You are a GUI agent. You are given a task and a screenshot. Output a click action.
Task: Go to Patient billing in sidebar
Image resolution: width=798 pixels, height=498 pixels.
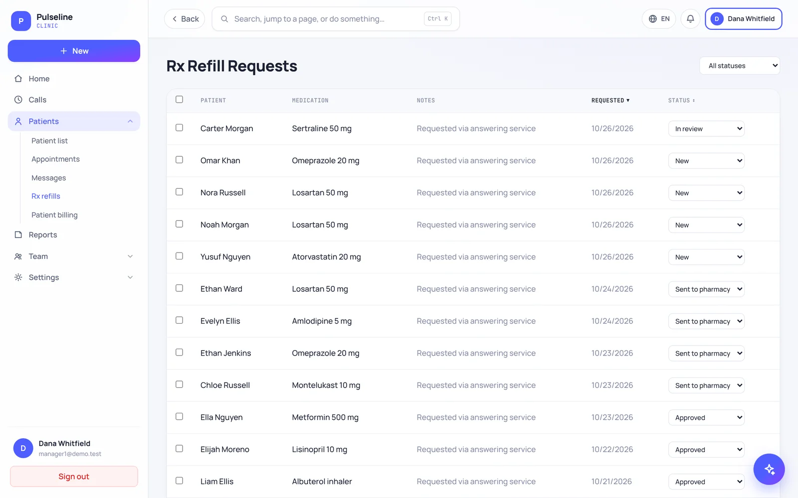[54, 215]
